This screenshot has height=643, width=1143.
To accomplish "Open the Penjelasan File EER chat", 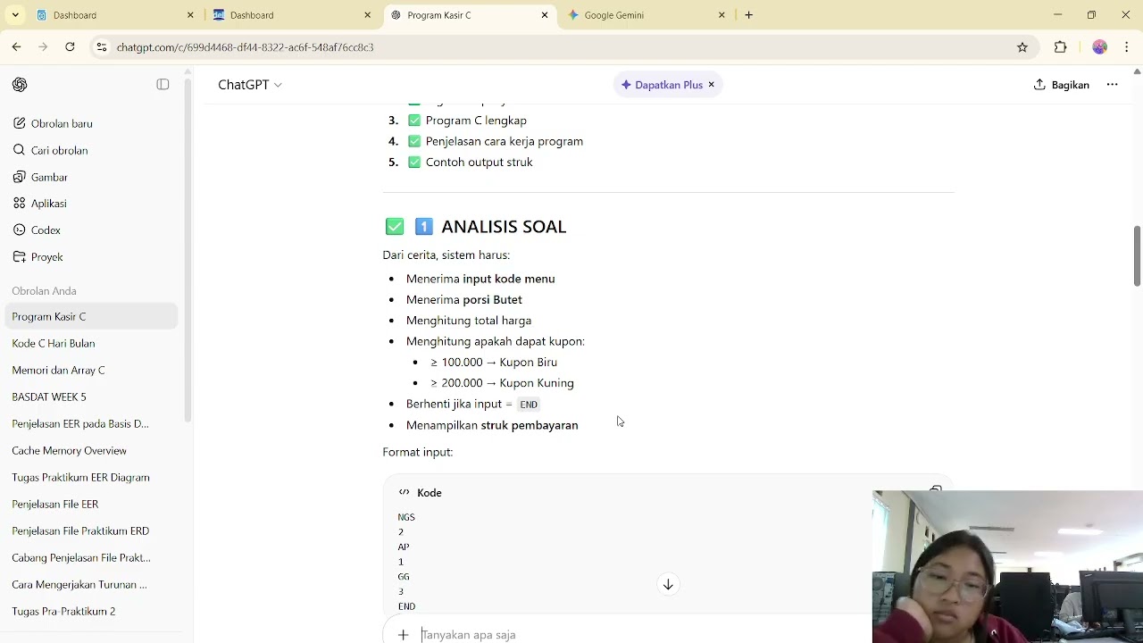I will 92,504.
